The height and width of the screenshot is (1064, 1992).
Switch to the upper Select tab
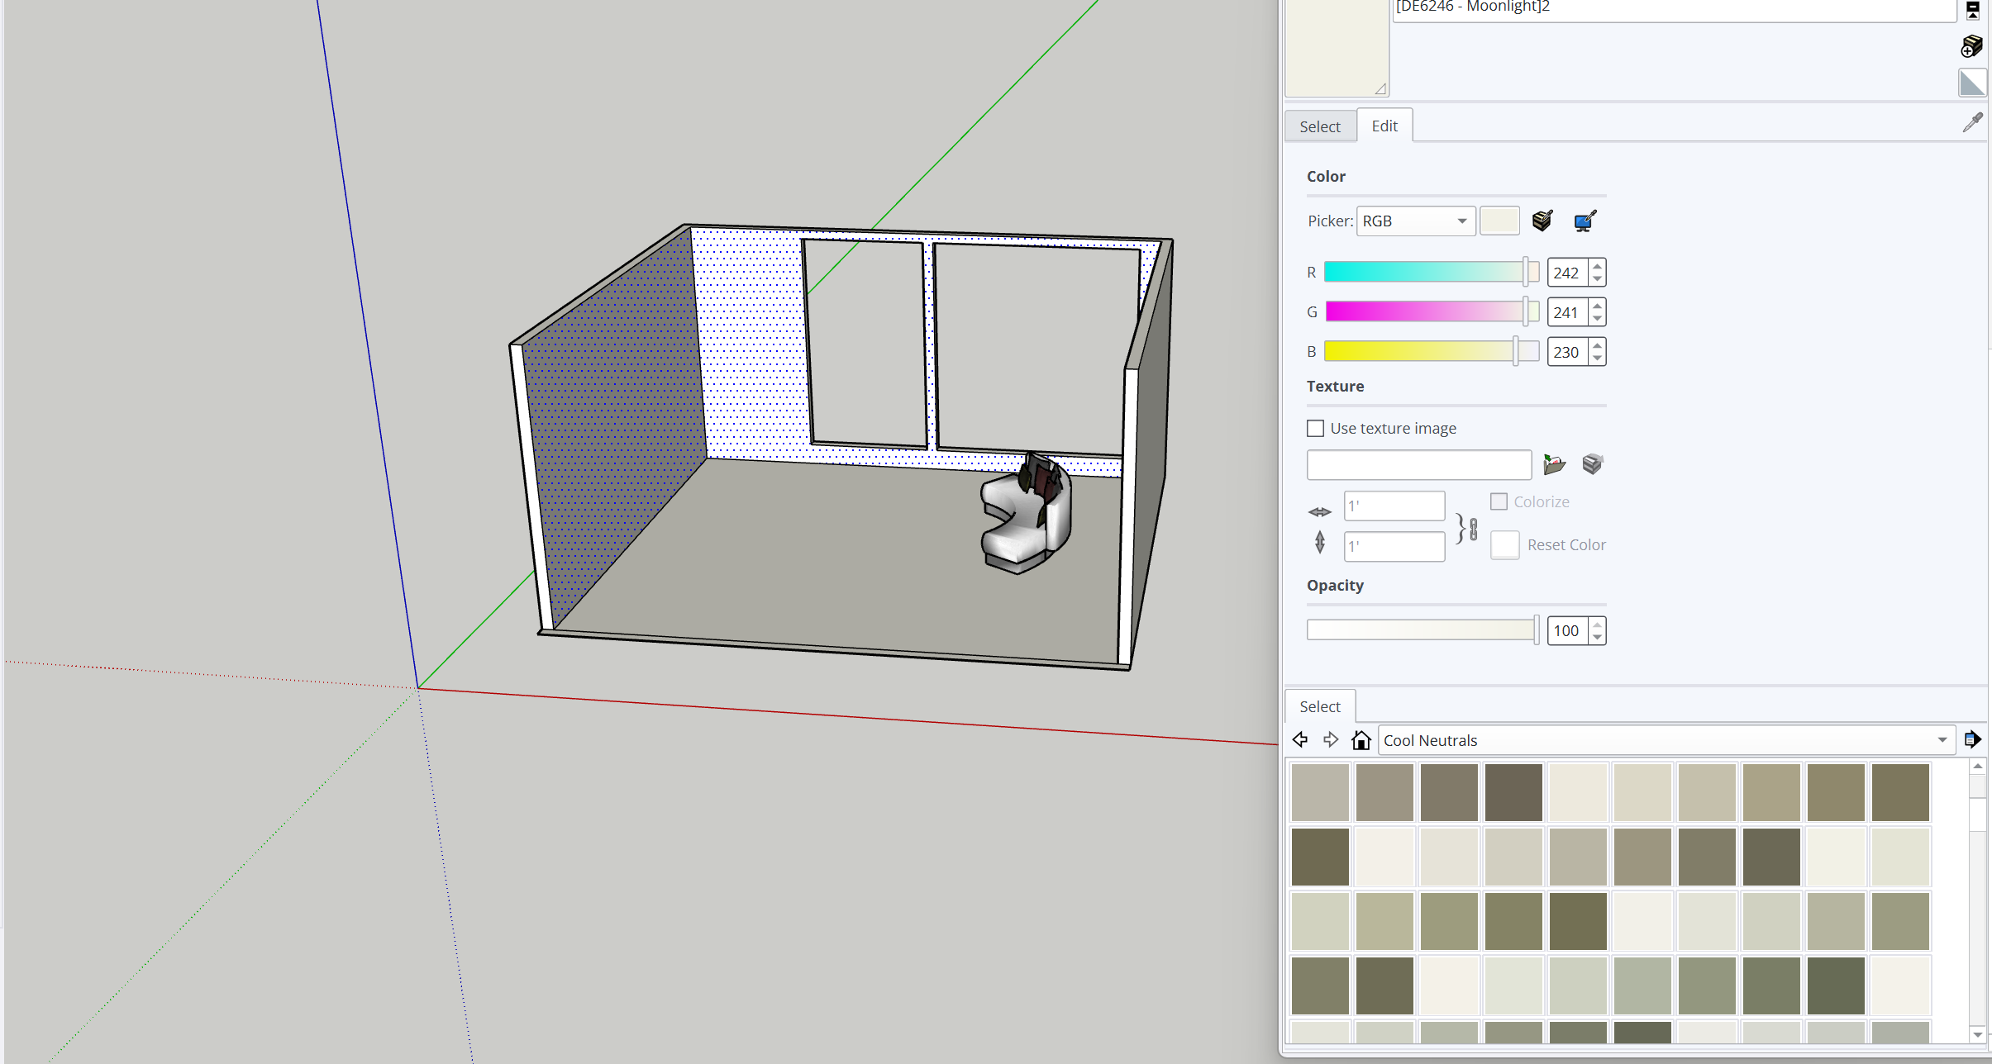coord(1319,126)
